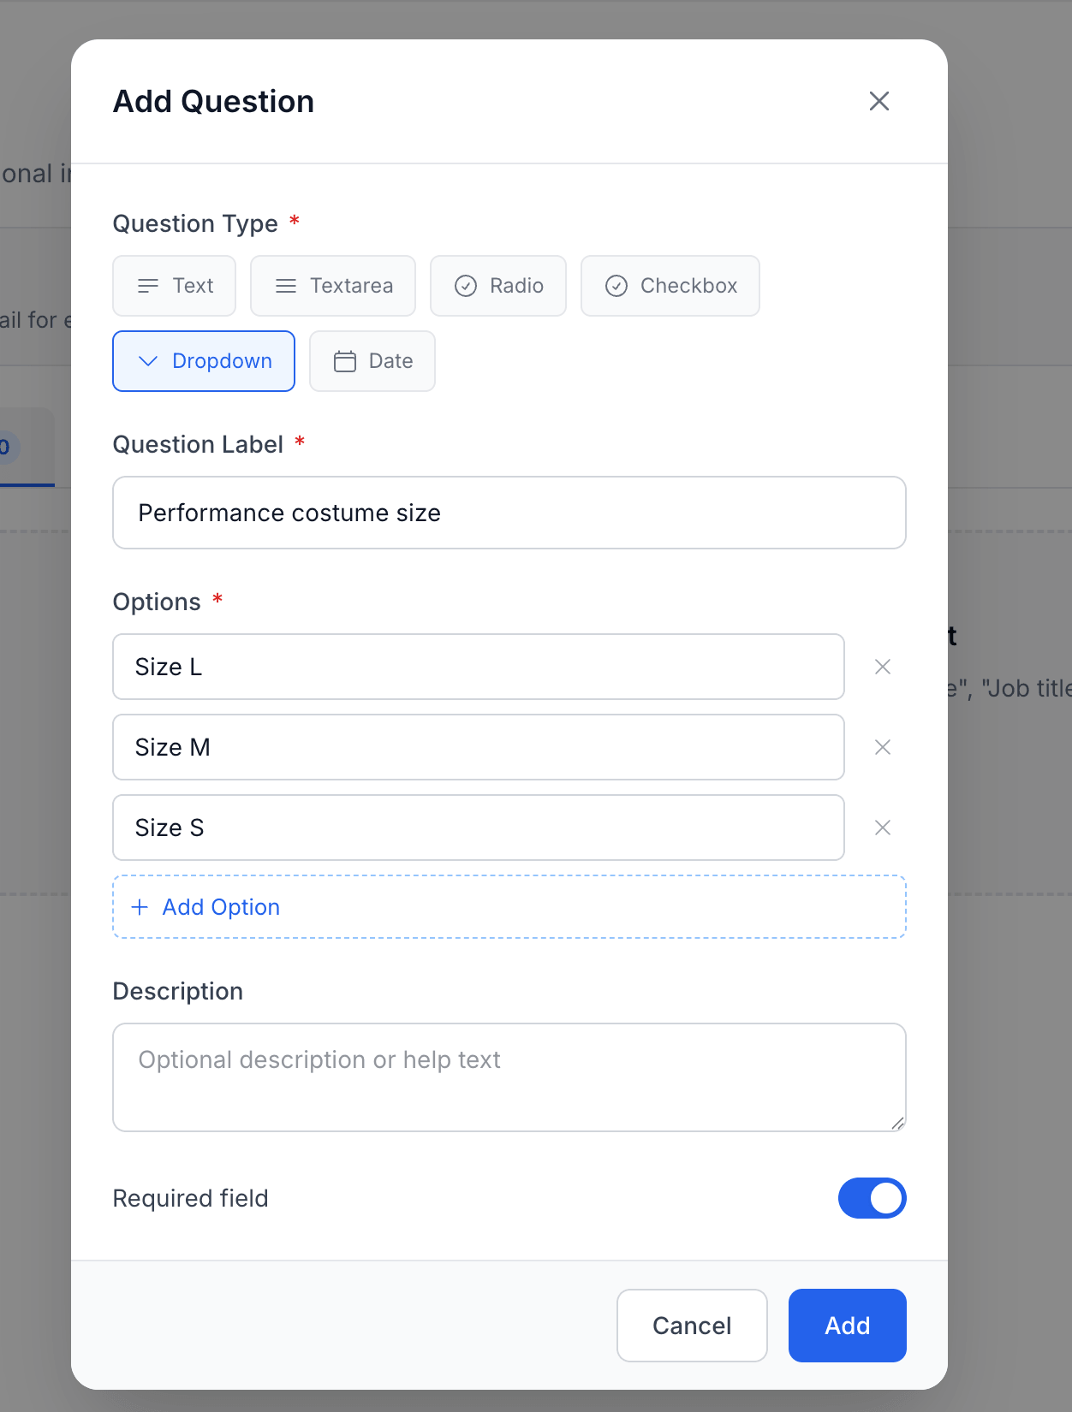Click the Add button to save question

pyautogui.click(x=847, y=1326)
